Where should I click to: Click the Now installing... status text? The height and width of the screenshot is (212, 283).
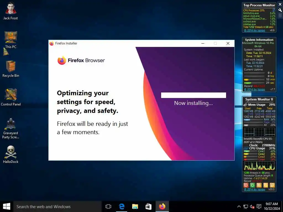[x=193, y=103]
